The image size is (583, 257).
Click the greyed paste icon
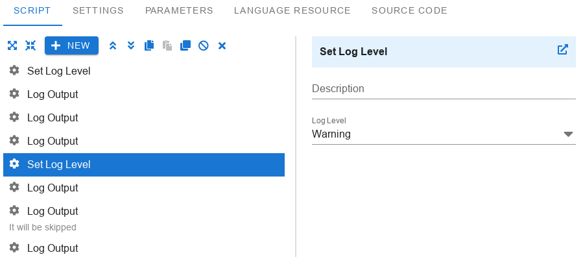click(167, 45)
